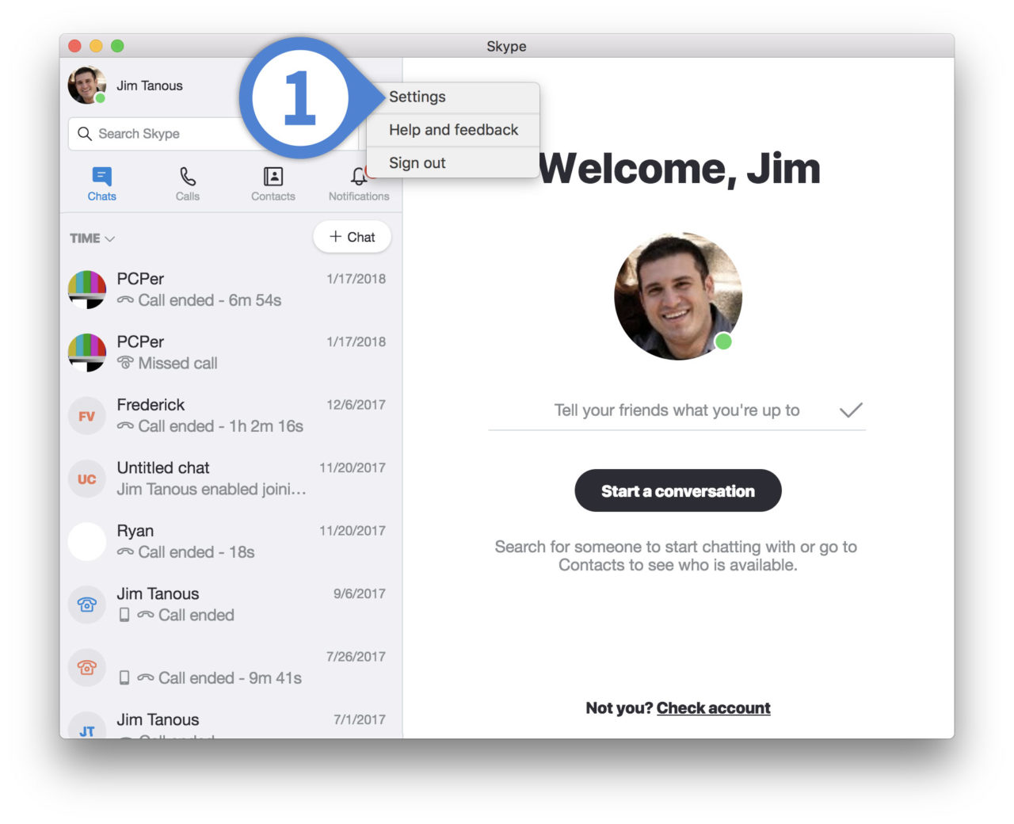
Task: Click Jim Tanous name in sidebar header
Action: pos(150,86)
